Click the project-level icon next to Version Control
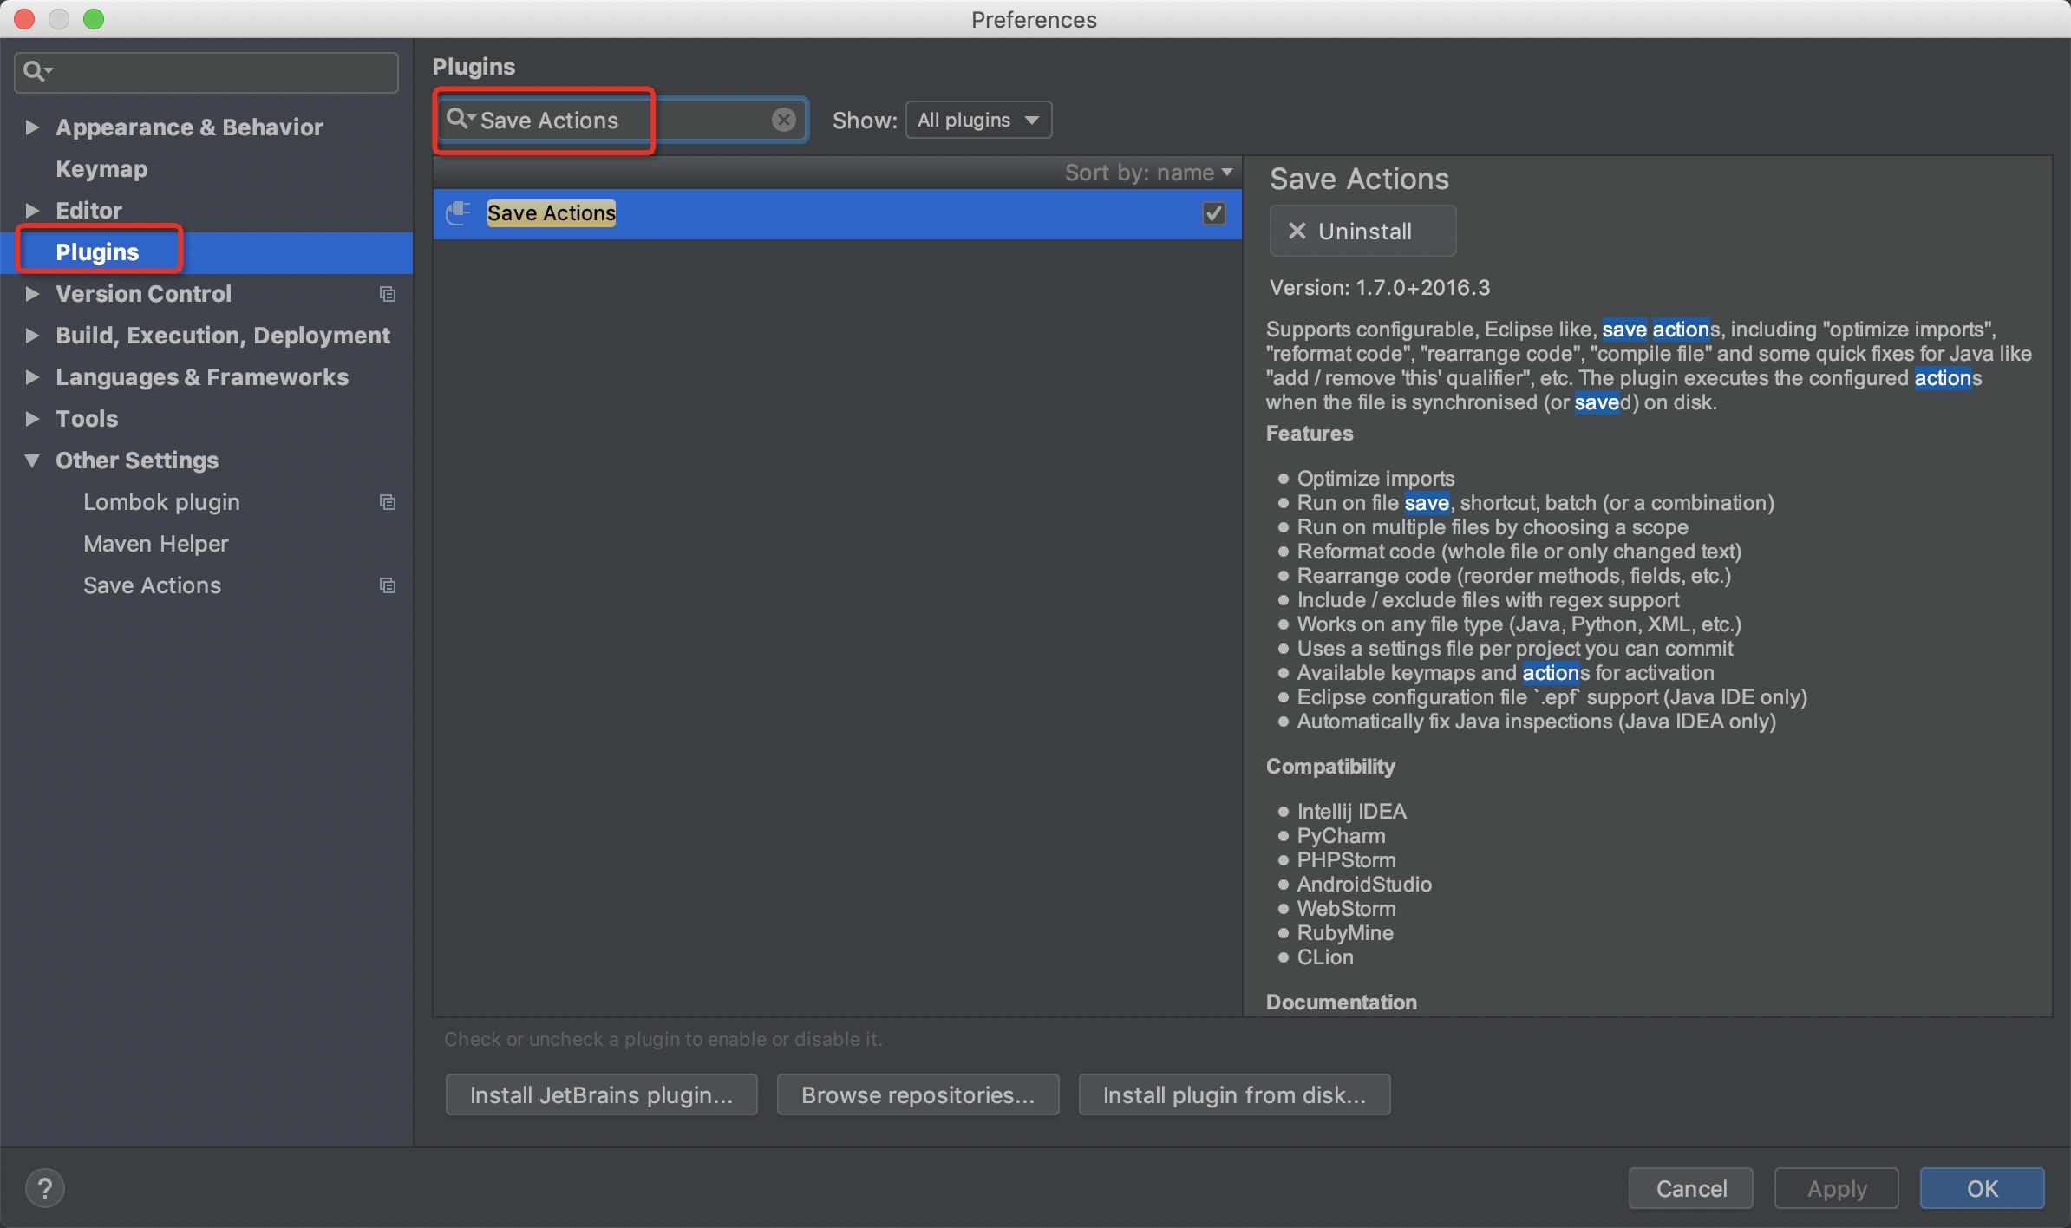The height and width of the screenshot is (1228, 2071). (388, 294)
